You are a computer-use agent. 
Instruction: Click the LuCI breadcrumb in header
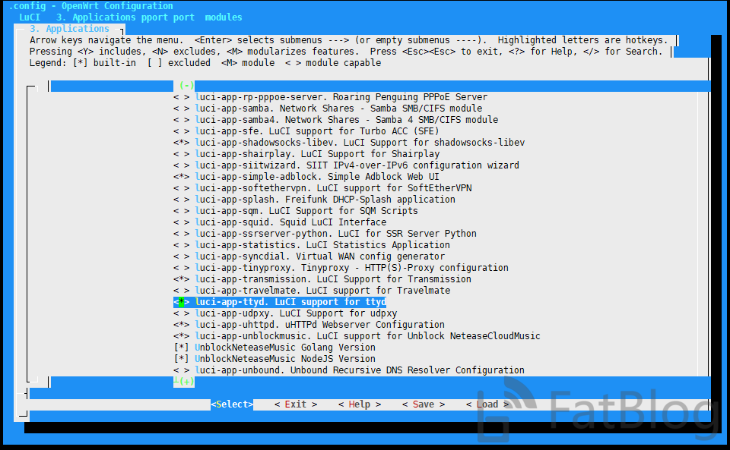(x=30, y=17)
